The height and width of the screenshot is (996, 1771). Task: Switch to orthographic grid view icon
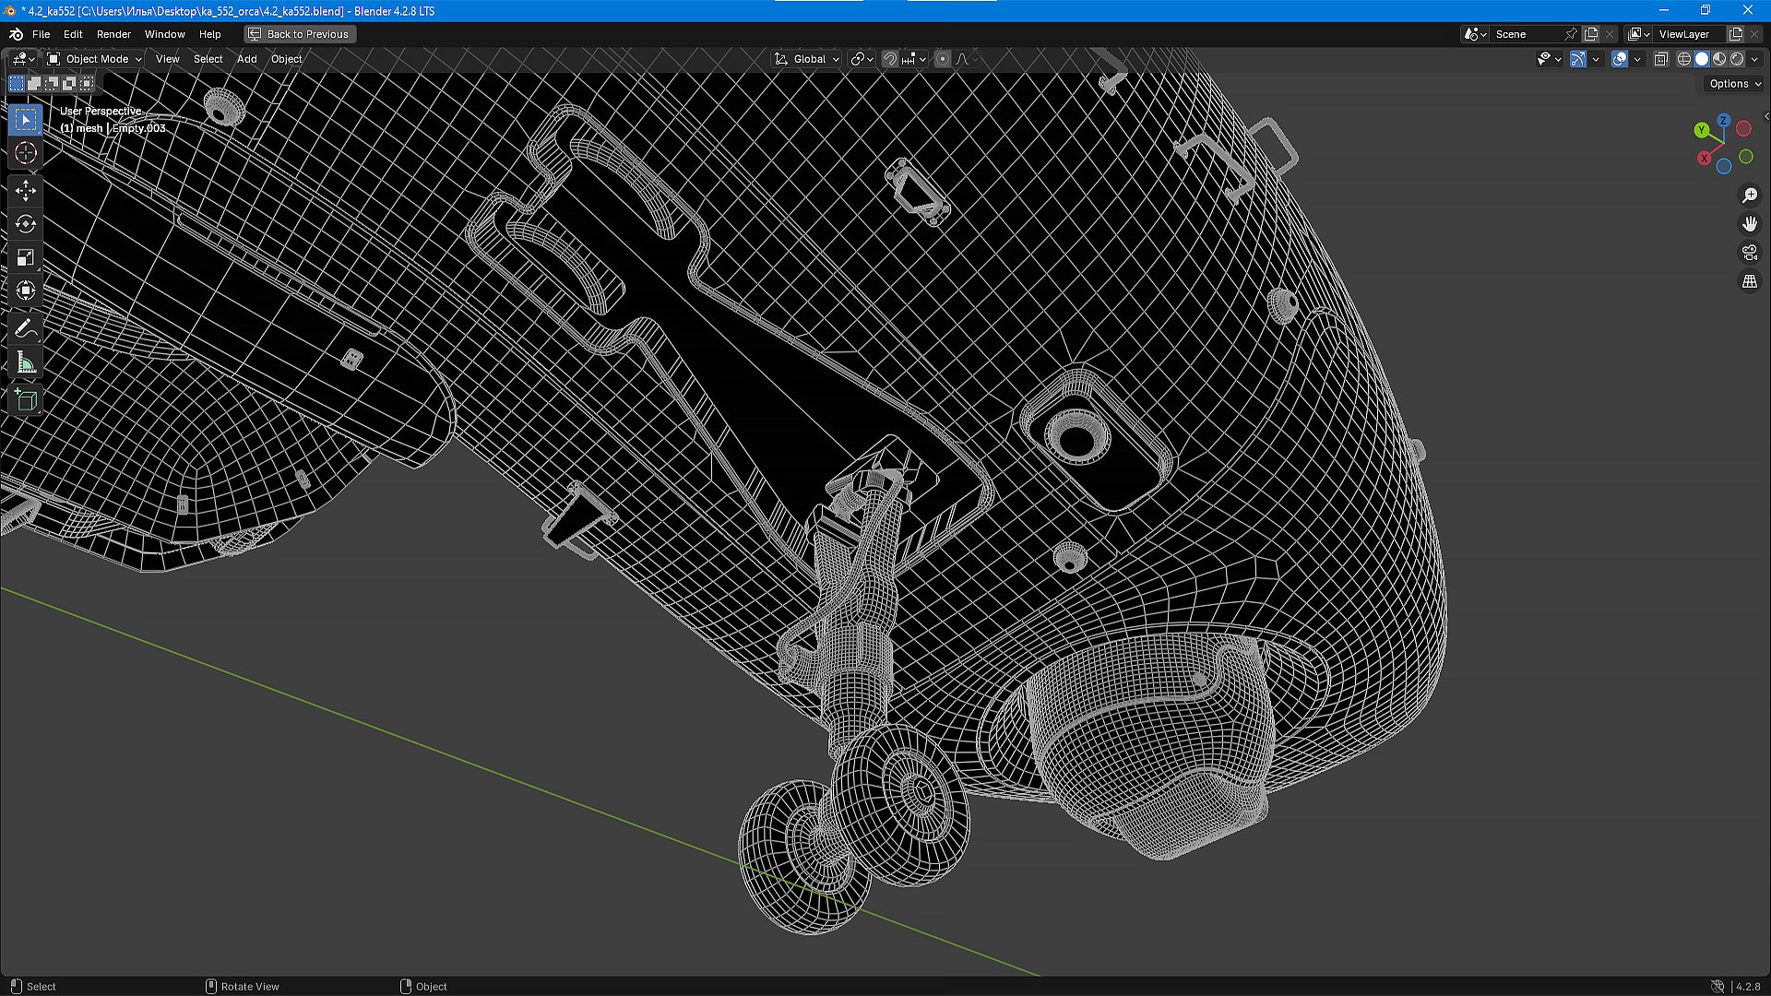[x=1749, y=282]
